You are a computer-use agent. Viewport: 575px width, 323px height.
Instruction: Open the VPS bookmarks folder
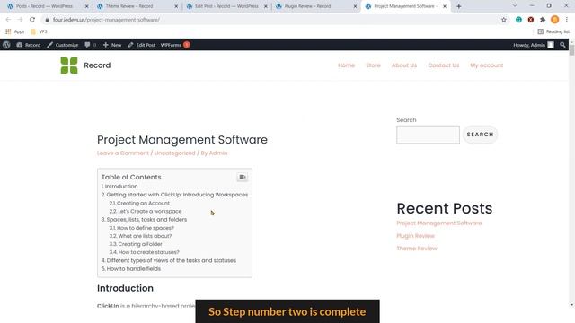click(x=39, y=31)
